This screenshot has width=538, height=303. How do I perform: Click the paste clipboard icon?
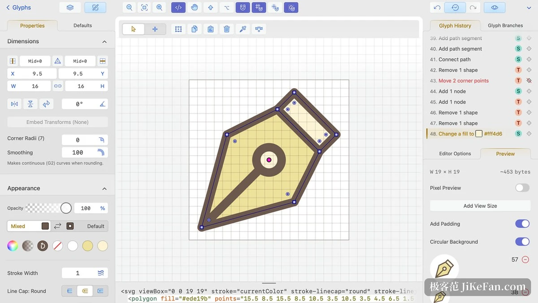(211, 29)
